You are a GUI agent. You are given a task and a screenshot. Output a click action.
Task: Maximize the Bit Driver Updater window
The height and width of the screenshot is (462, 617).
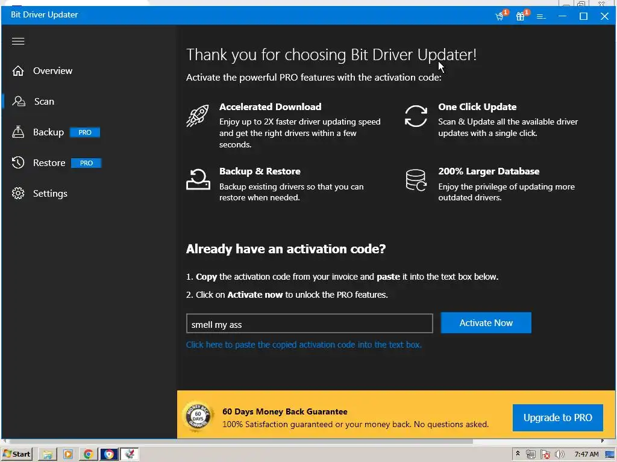click(x=583, y=16)
